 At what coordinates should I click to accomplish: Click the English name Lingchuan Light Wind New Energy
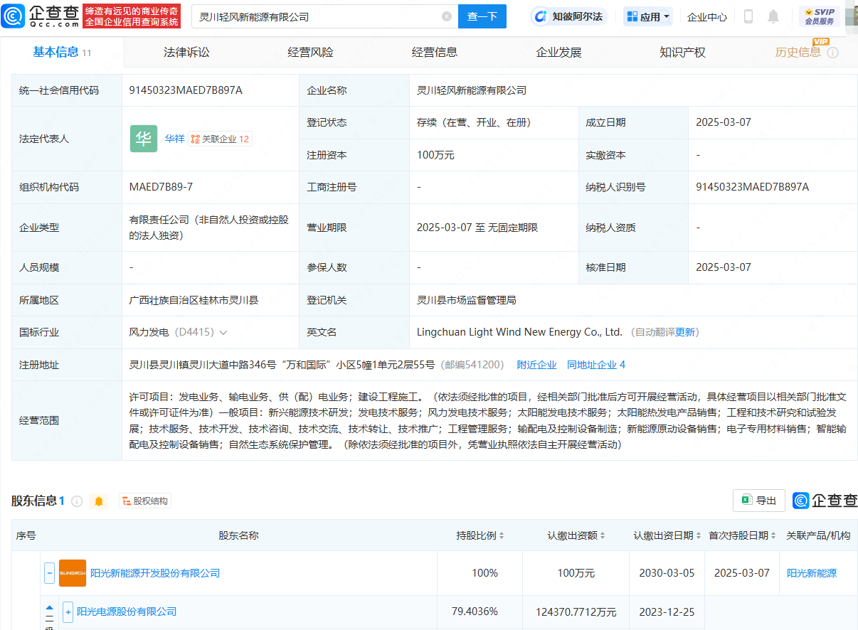[x=520, y=332]
